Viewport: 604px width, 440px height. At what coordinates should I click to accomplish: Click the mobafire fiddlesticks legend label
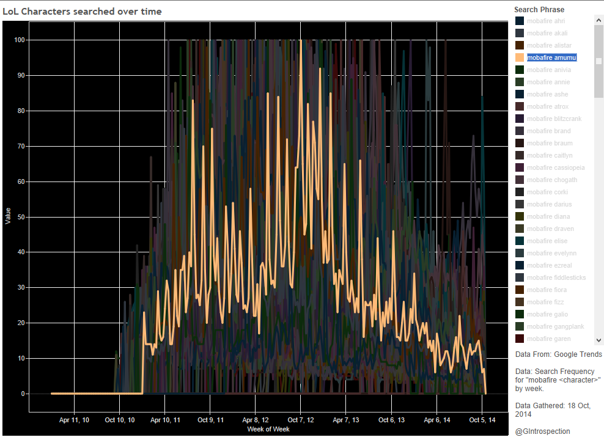pyautogui.click(x=556, y=277)
